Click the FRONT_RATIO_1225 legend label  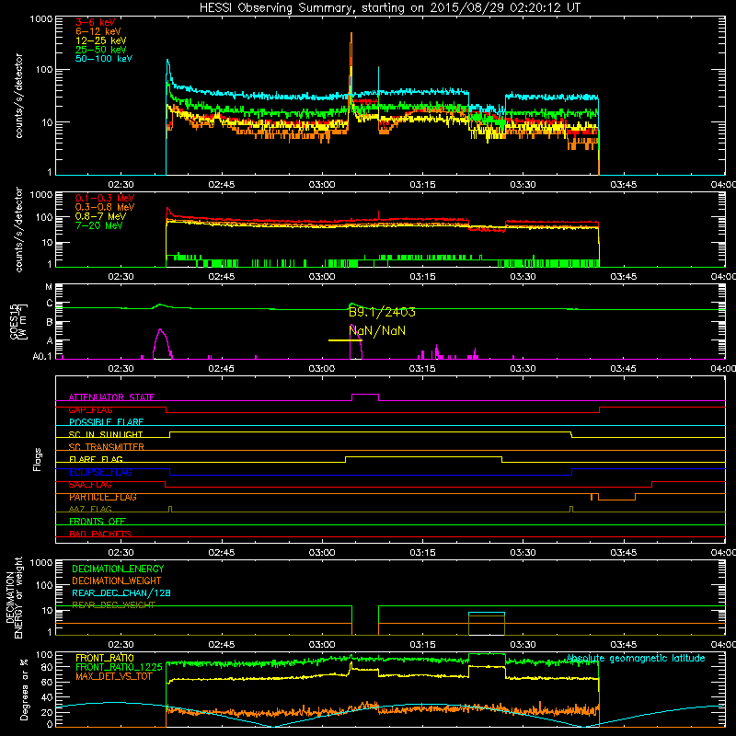(x=119, y=667)
